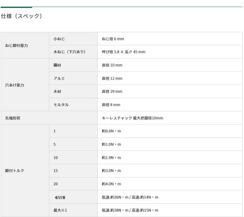Click the value 低速:約38N・m / 高速:約15N・m
This screenshot has width=244, height=217.
coord(130,210)
